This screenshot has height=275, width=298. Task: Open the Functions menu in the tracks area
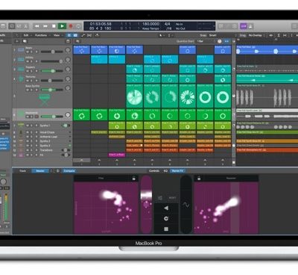(41, 35)
